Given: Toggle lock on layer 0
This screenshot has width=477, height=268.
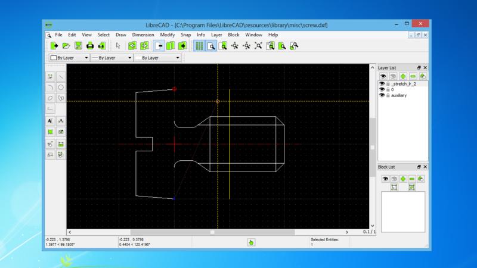Looking at the screenshot, I should [388, 90].
